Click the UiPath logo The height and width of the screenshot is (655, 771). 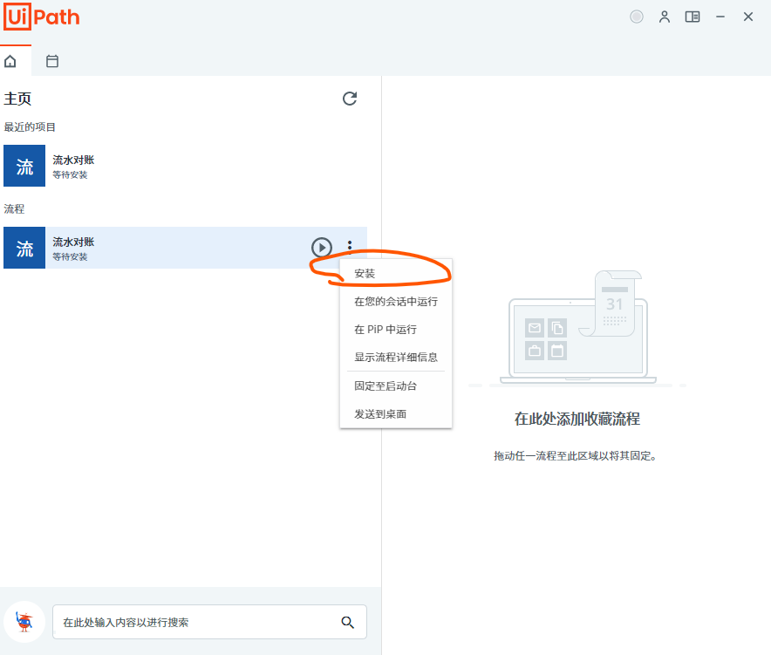click(x=41, y=17)
